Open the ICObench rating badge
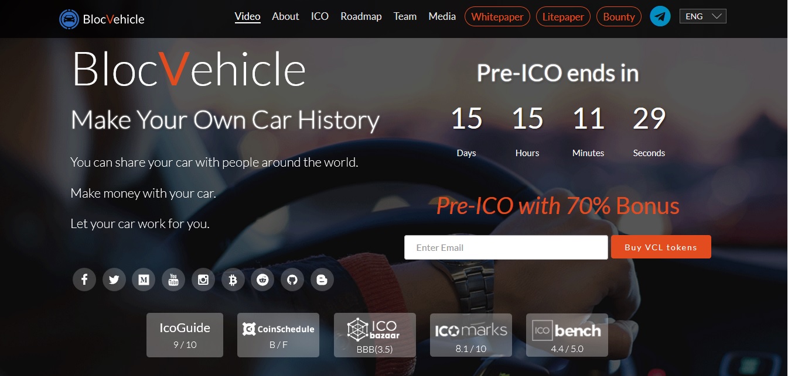This screenshot has width=788, height=376. tap(567, 335)
